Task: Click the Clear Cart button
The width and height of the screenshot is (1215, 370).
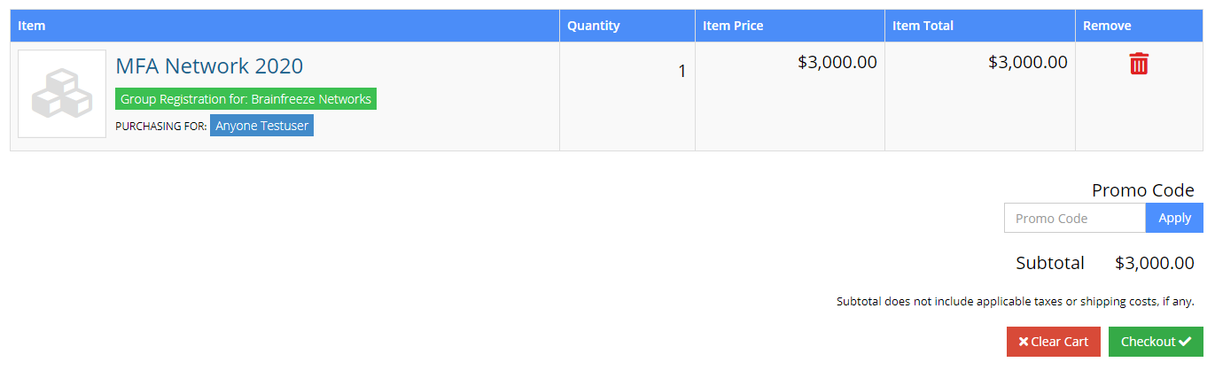Action: coord(1053,342)
